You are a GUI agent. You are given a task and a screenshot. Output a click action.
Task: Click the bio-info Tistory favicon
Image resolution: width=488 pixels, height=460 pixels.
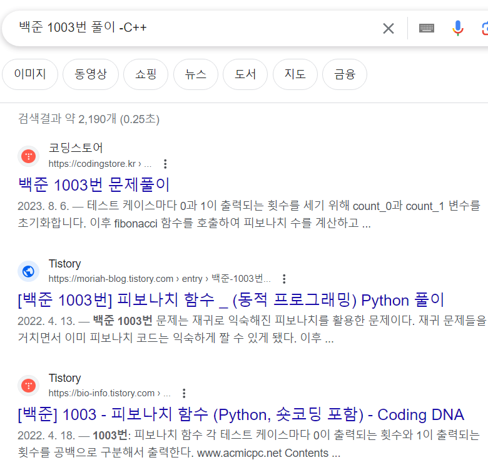pos(28,386)
